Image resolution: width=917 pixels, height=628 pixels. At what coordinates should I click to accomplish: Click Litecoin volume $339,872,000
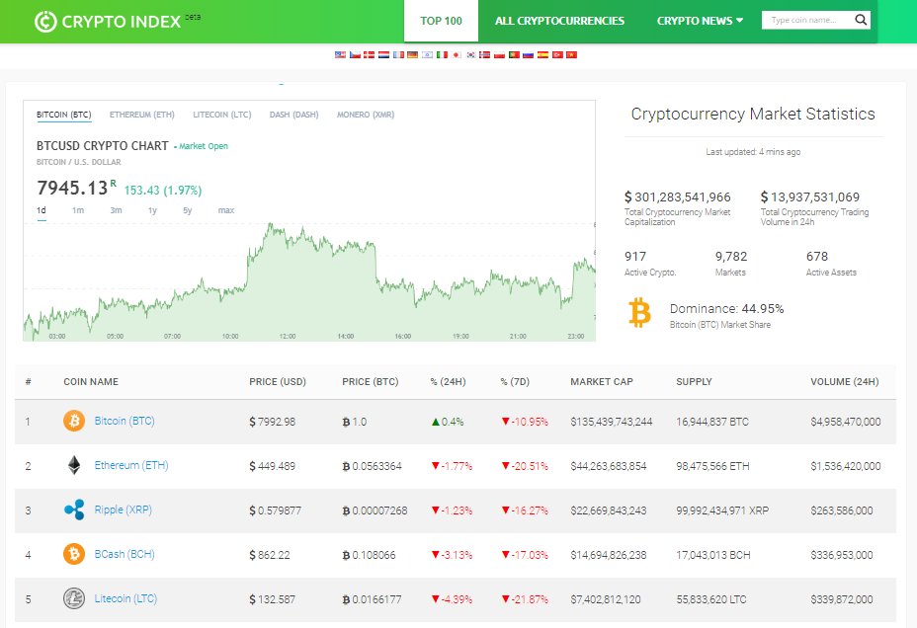click(842, 599)
